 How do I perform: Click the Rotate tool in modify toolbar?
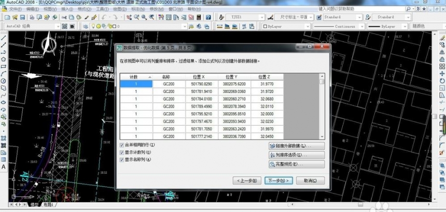click(442, 81)
